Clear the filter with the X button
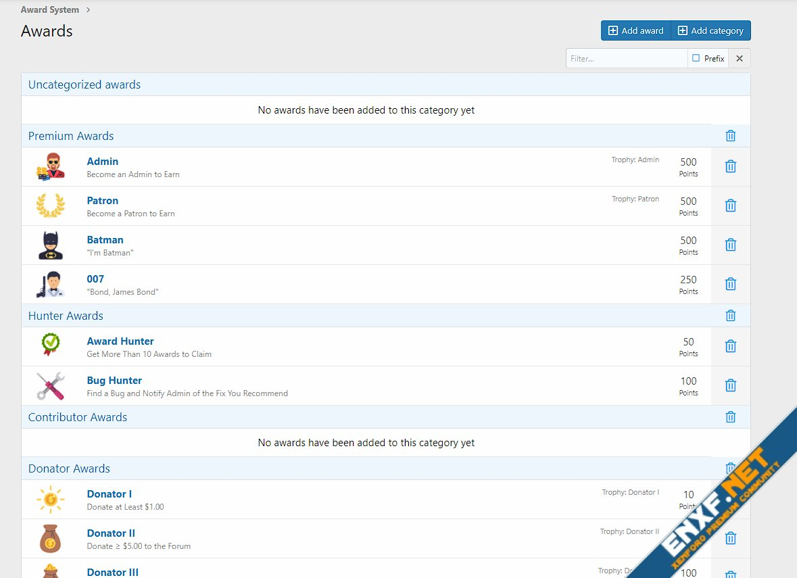Viewport: 797px width, 578px height. tap(740, 59)
